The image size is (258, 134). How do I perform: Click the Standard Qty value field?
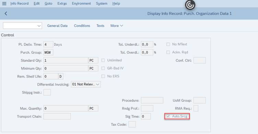click(66, 60)
